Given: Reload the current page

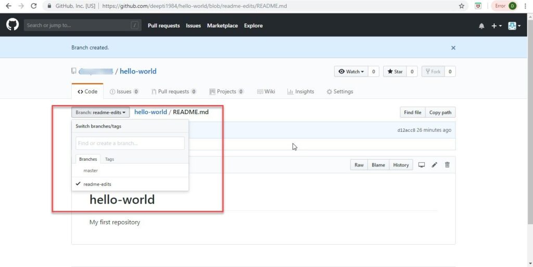Looking at the screenshot, I should pyautogui.click(x=34, y=6).
